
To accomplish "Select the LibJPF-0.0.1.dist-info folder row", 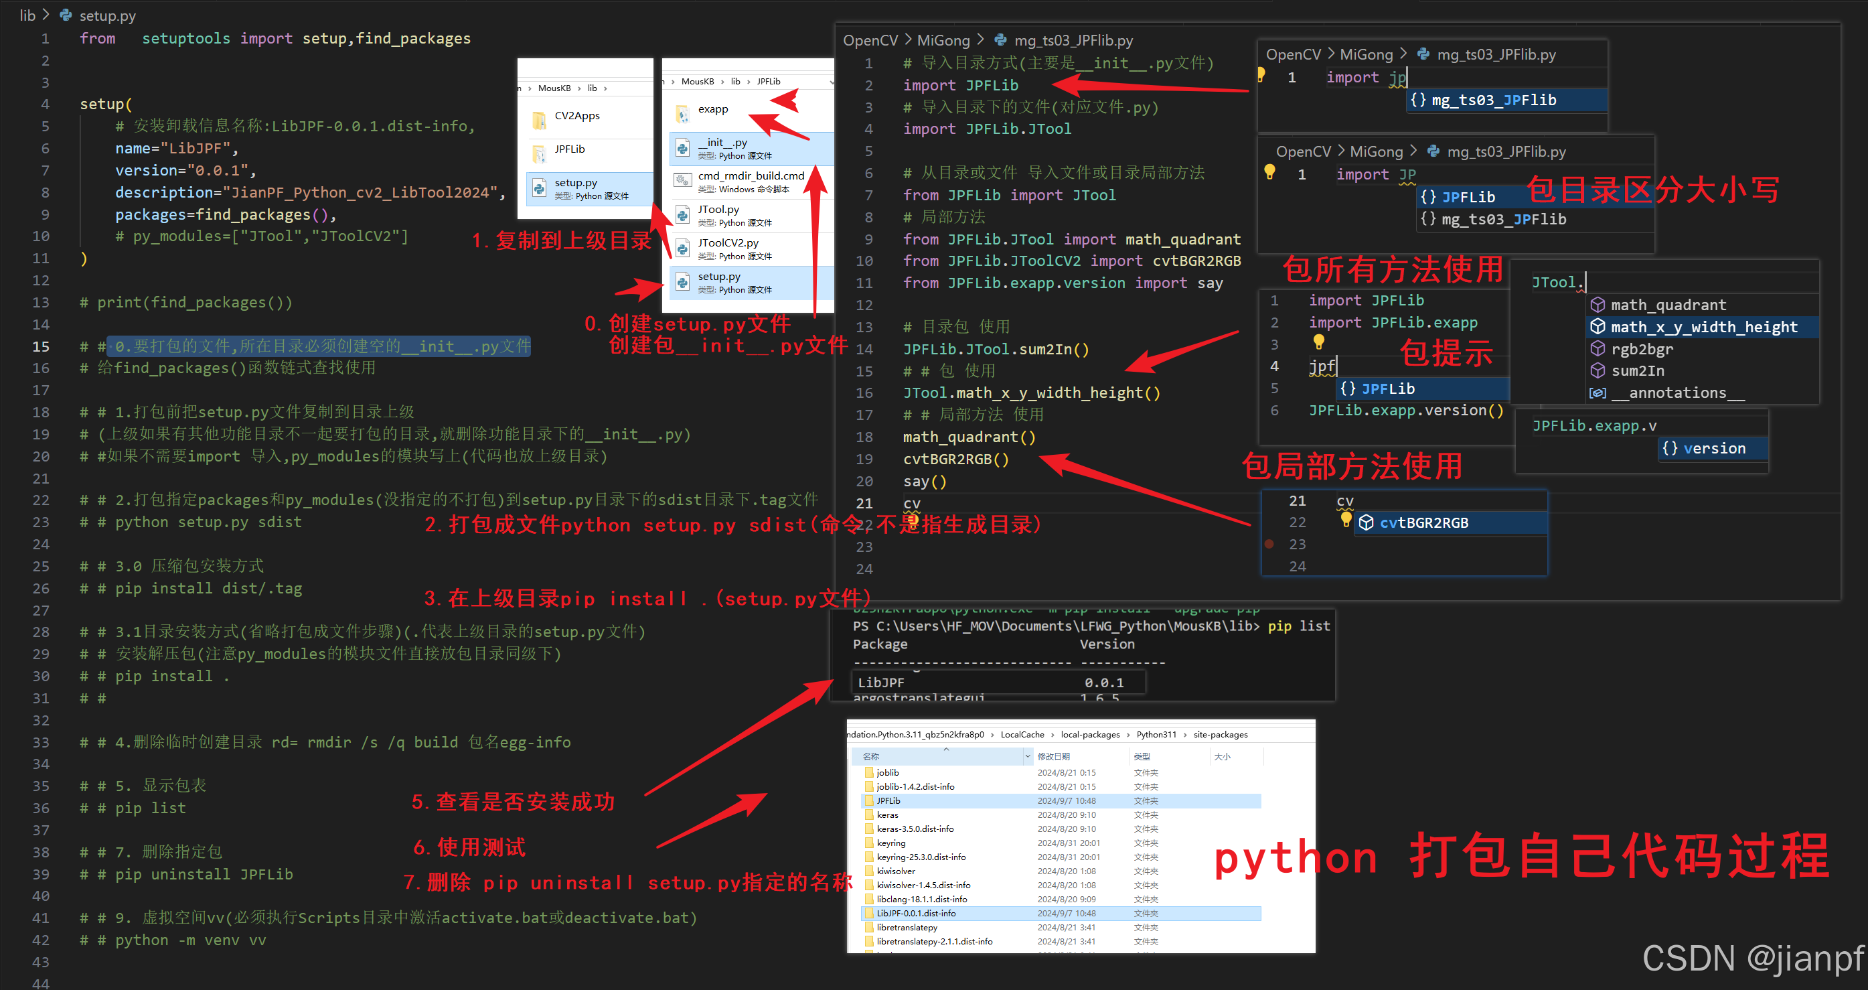I will pos(916,913).
